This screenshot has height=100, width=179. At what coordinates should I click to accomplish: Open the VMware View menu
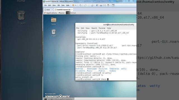[54, 5]
